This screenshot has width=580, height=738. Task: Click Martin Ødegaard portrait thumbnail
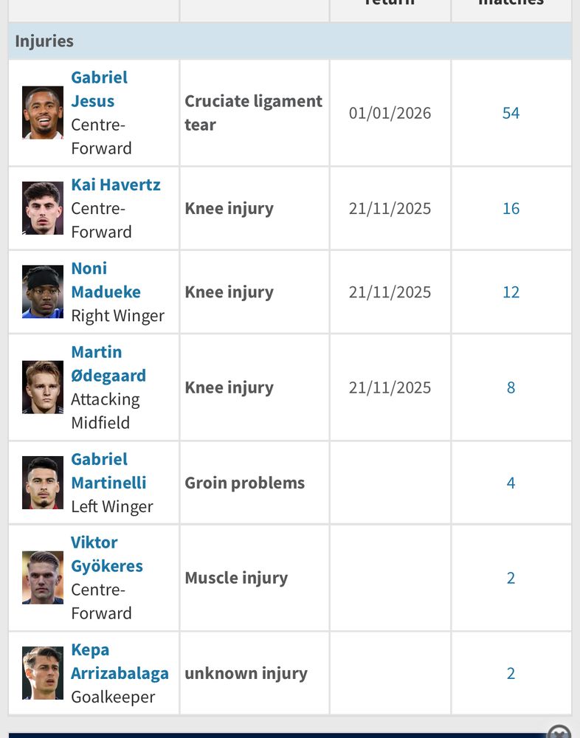point(43,387)
